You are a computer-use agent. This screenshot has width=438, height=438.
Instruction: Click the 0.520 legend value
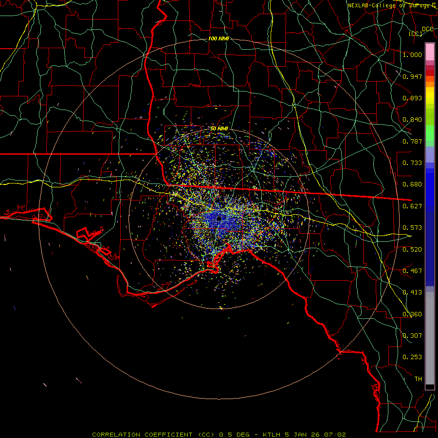point(412,250)
